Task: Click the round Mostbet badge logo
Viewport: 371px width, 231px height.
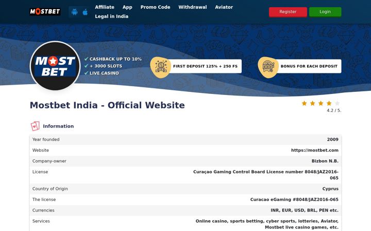Action: pyautogui.click(x=55, y=66)
